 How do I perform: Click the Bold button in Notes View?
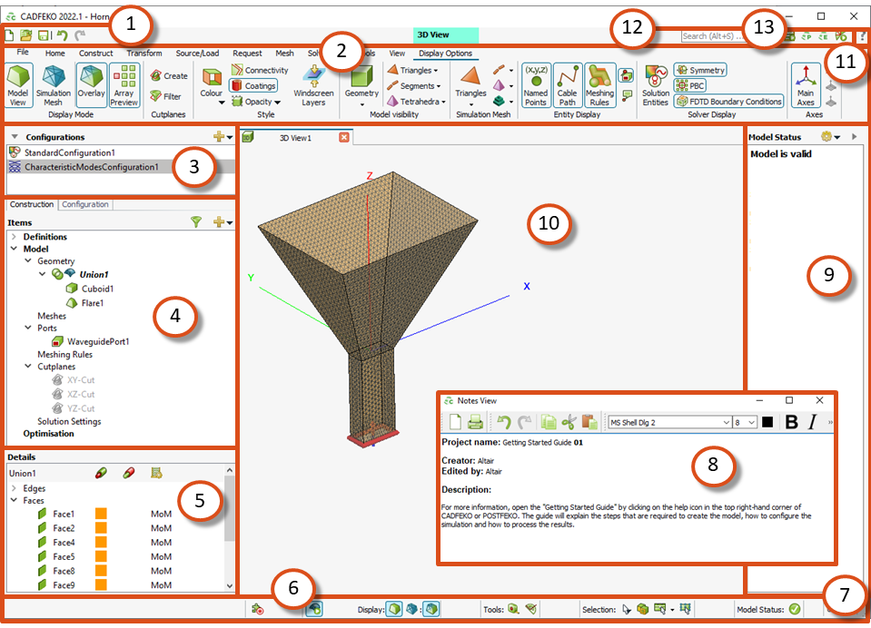pyautogui.click(x=791, y=422)
